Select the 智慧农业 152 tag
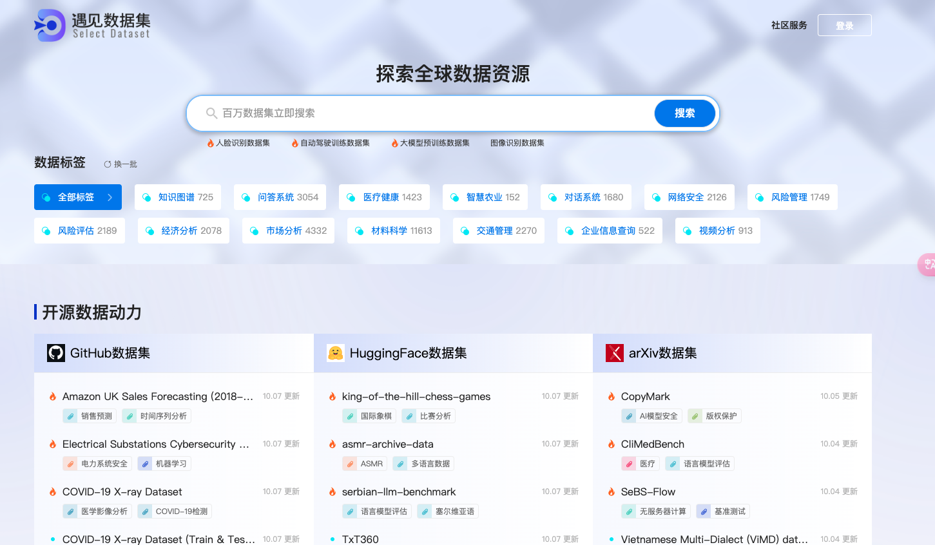Screen dimensions: 935x545 (485, 197)
